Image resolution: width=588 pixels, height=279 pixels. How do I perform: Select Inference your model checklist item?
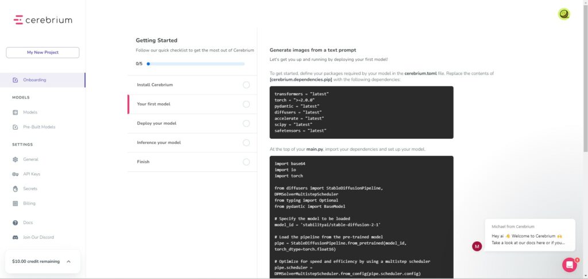point(192,143)
